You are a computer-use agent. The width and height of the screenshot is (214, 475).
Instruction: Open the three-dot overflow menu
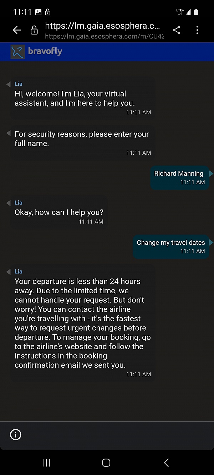[197, 30]
